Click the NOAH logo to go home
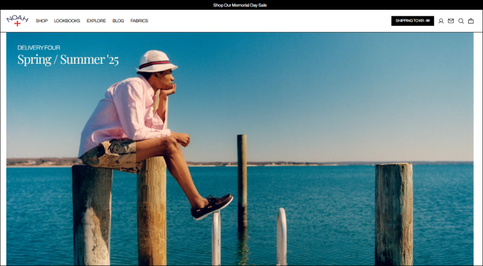 click(x=18, y=21)
